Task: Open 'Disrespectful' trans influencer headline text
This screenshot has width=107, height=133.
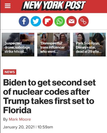Action: click(52, 47)
